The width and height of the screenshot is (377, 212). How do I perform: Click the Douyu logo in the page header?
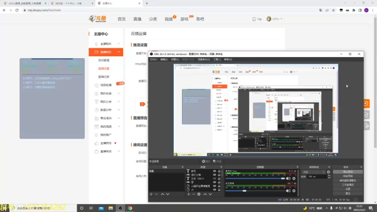[98, 19]
